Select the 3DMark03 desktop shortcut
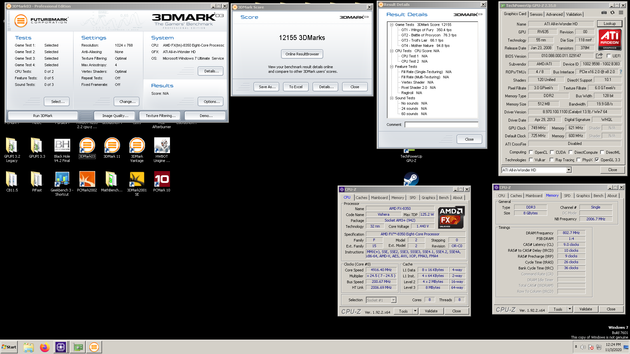 87,148
